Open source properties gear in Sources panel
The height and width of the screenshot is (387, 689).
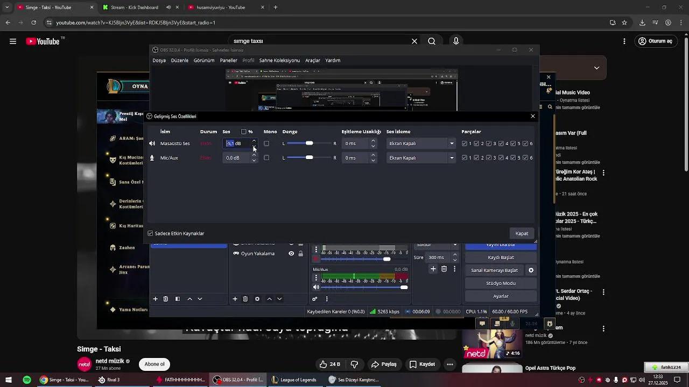pos(257,299)
